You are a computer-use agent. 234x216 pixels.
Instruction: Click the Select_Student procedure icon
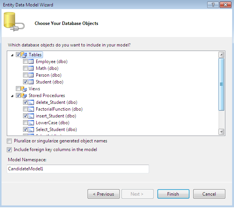(x=31, y=130)
